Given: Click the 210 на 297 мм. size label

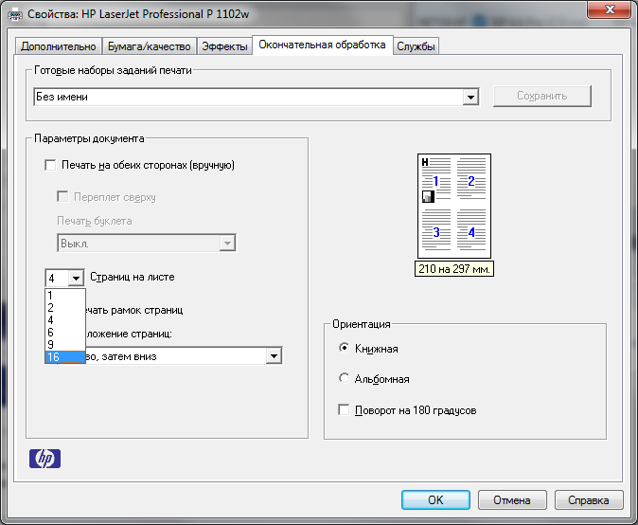Looking at the screenshot, I should pos(454,269).
